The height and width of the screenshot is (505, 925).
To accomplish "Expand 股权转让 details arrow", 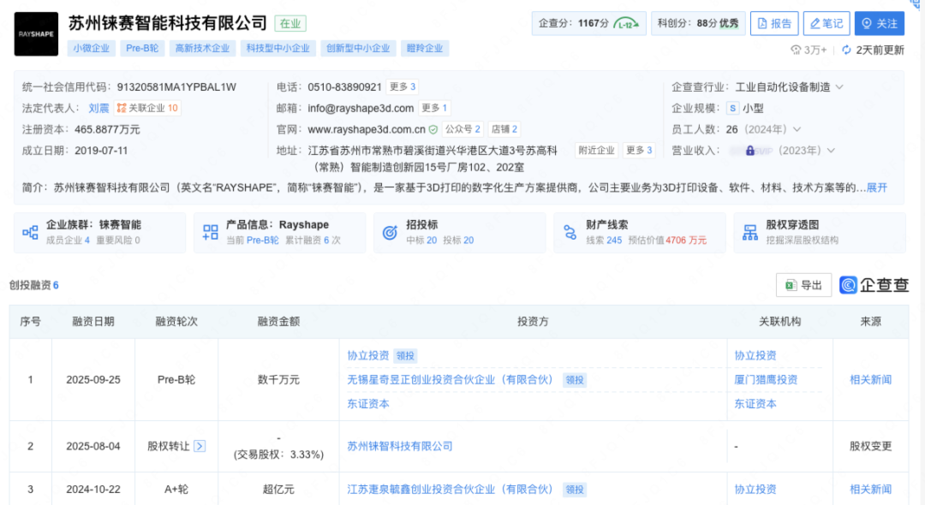I will (200, 446).
